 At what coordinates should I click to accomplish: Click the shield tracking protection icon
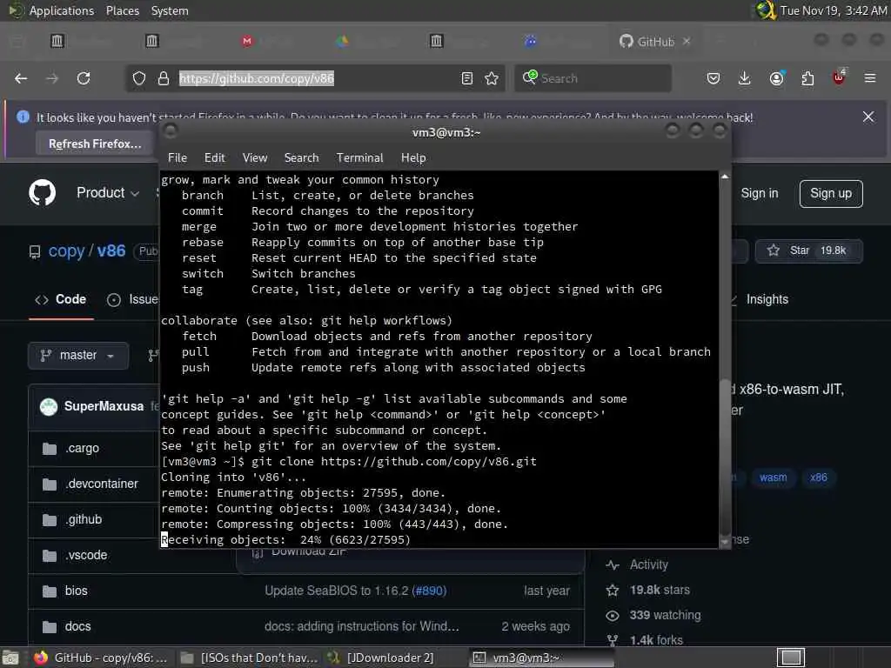click(x=138, y=78)
